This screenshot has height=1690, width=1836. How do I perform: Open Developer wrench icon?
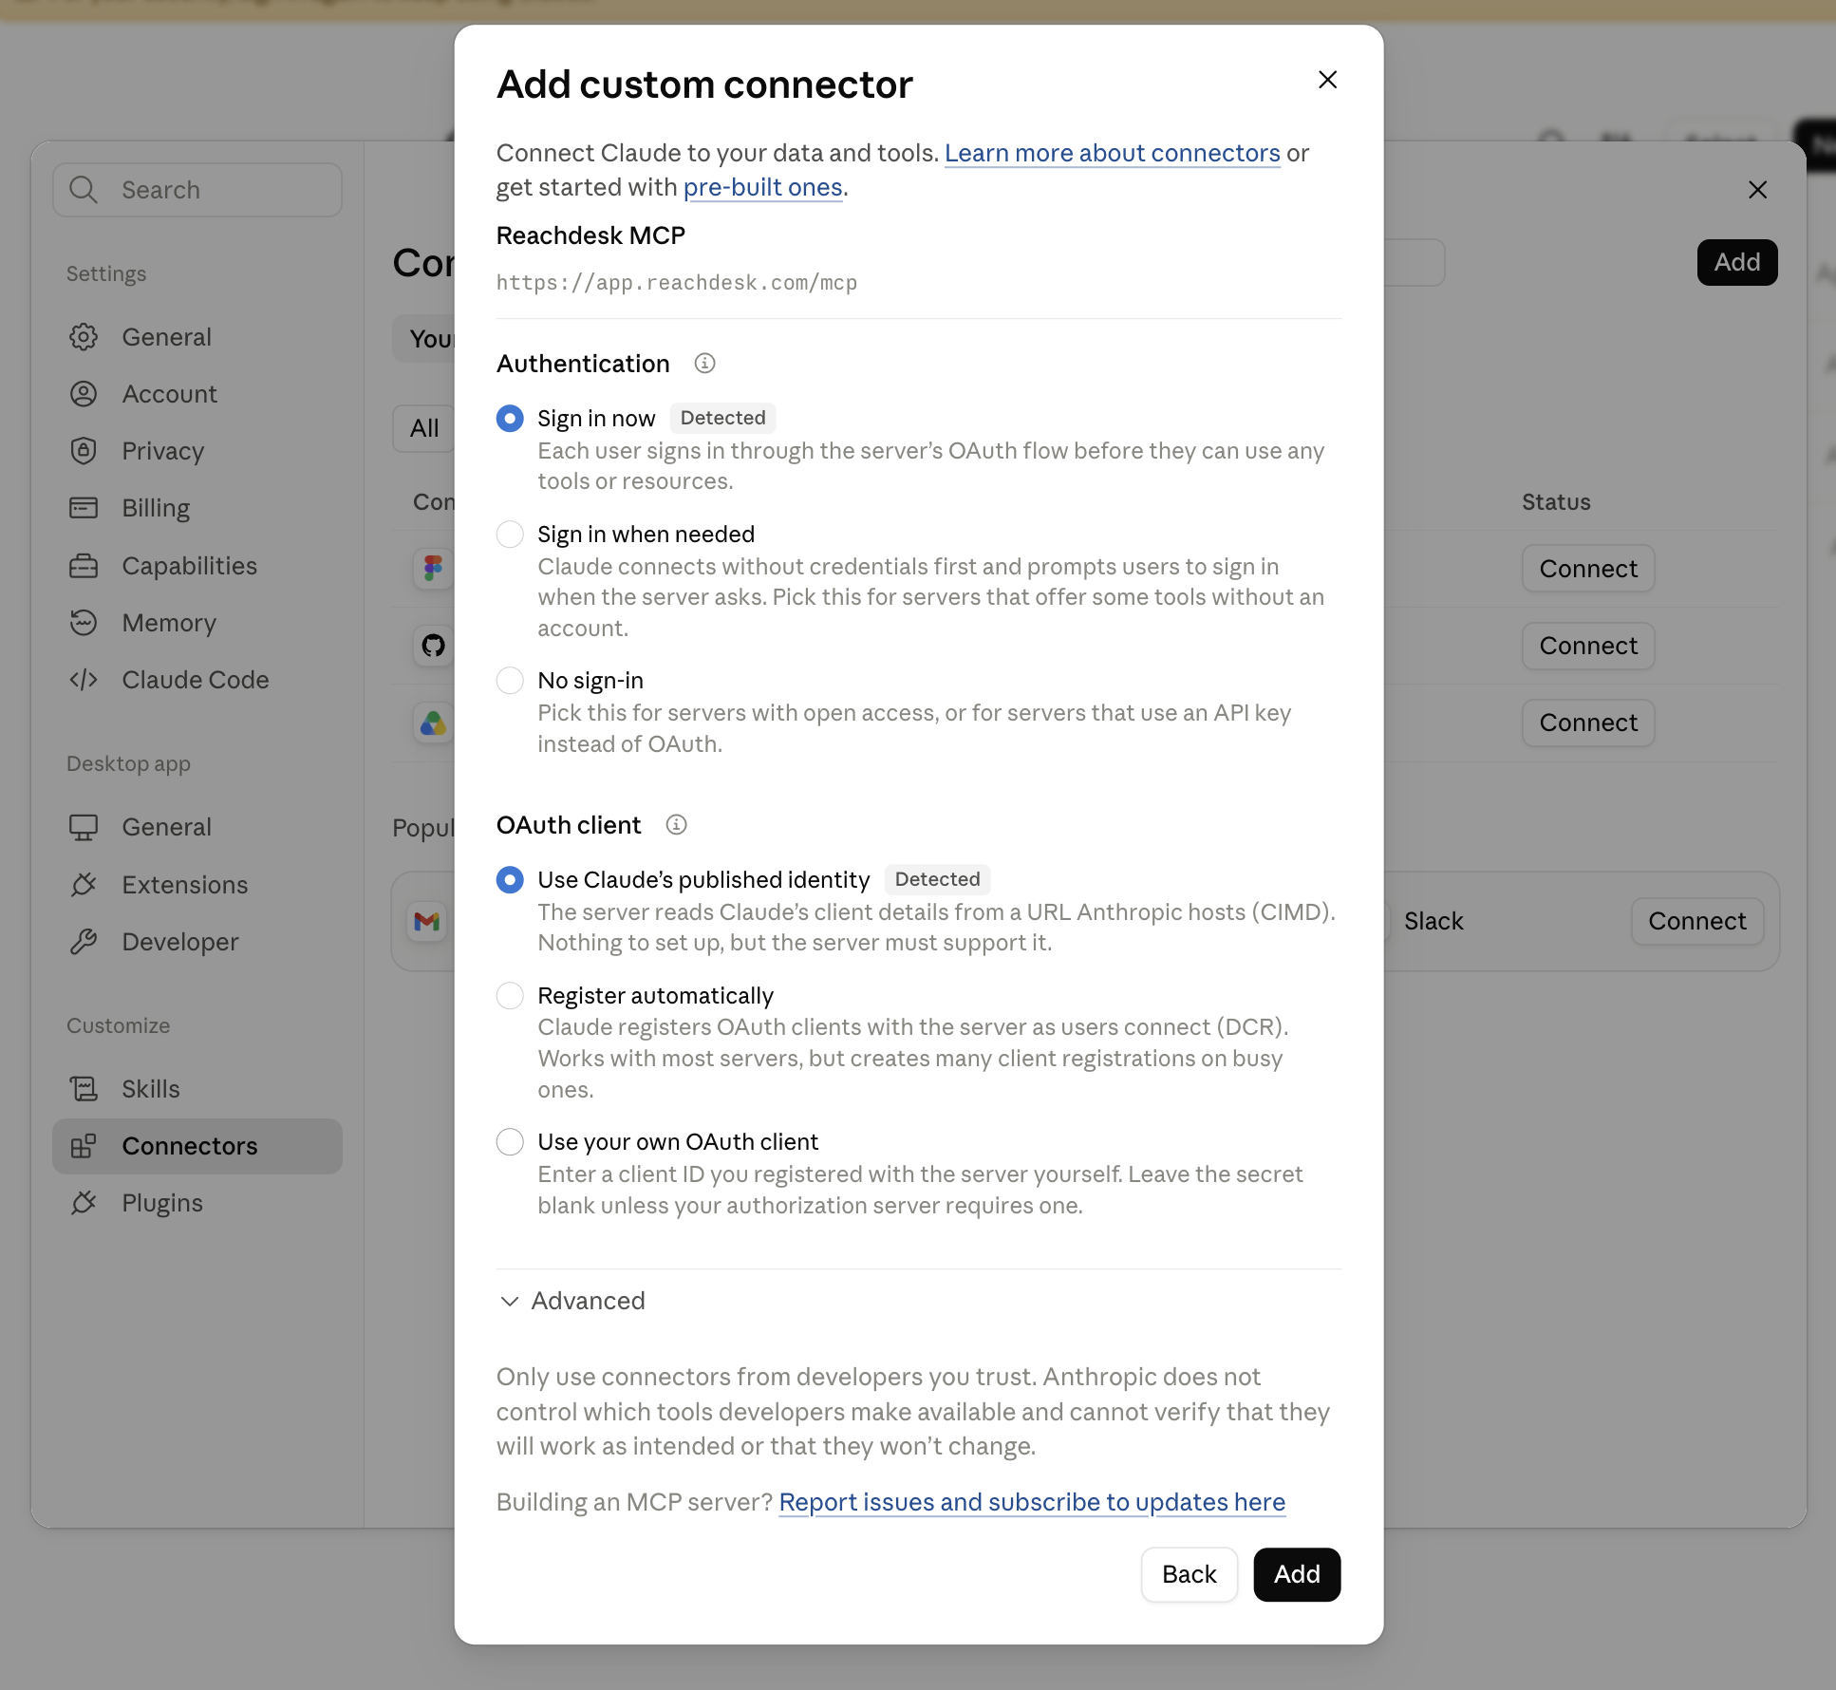[x=84, y=942]
